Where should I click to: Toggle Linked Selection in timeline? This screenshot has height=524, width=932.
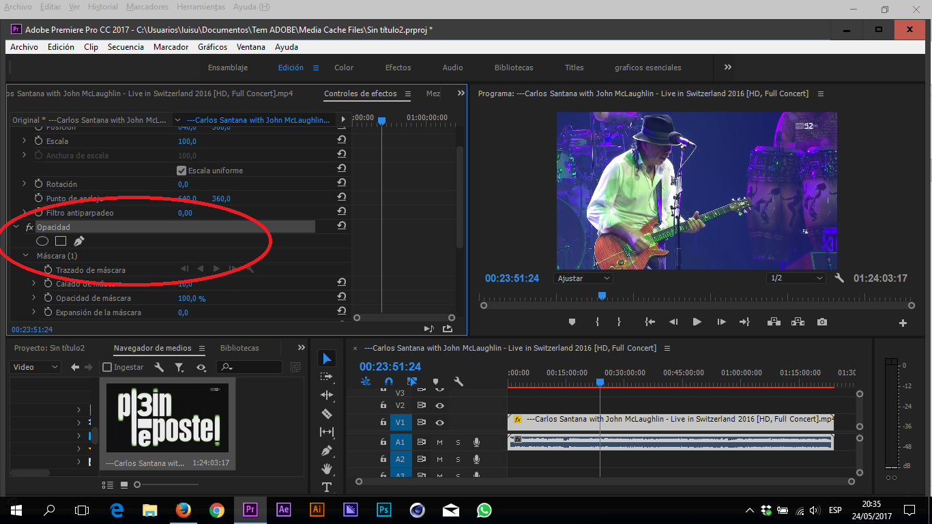[412, 382]
